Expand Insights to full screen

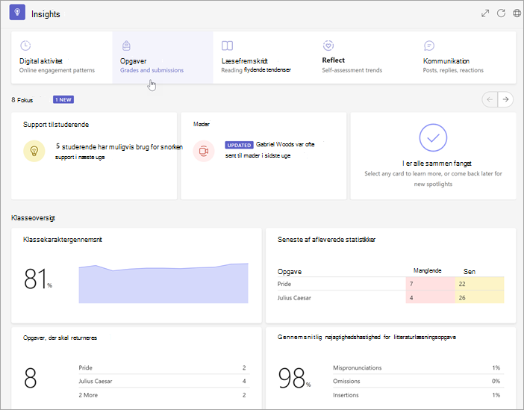(x=485, y=13)
